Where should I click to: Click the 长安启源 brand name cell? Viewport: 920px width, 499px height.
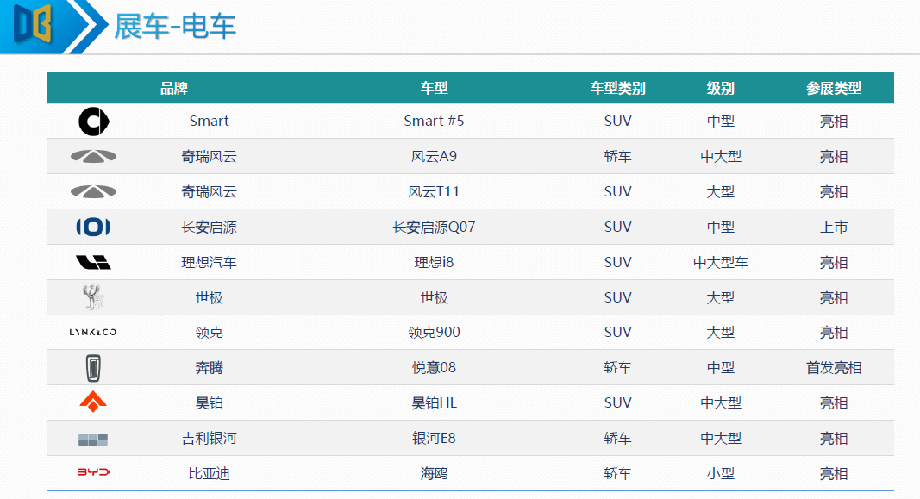pos(209,227)
